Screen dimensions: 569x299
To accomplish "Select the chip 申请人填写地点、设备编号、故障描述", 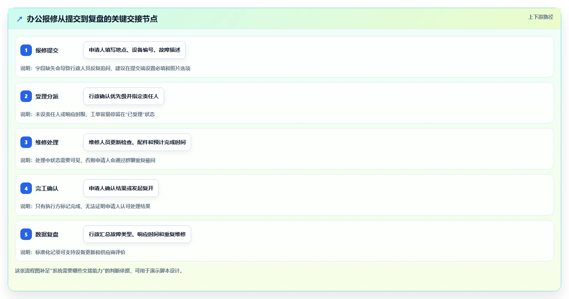I will pyautogui.click(x=135, y=50).
